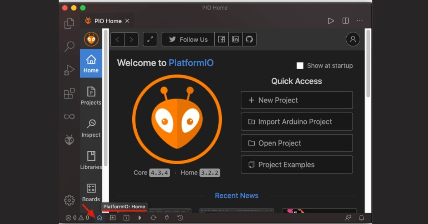Viewport: 428px width, 224px height.
Task: Click the plug icon in status bar
Action: [x=167, y=218]
